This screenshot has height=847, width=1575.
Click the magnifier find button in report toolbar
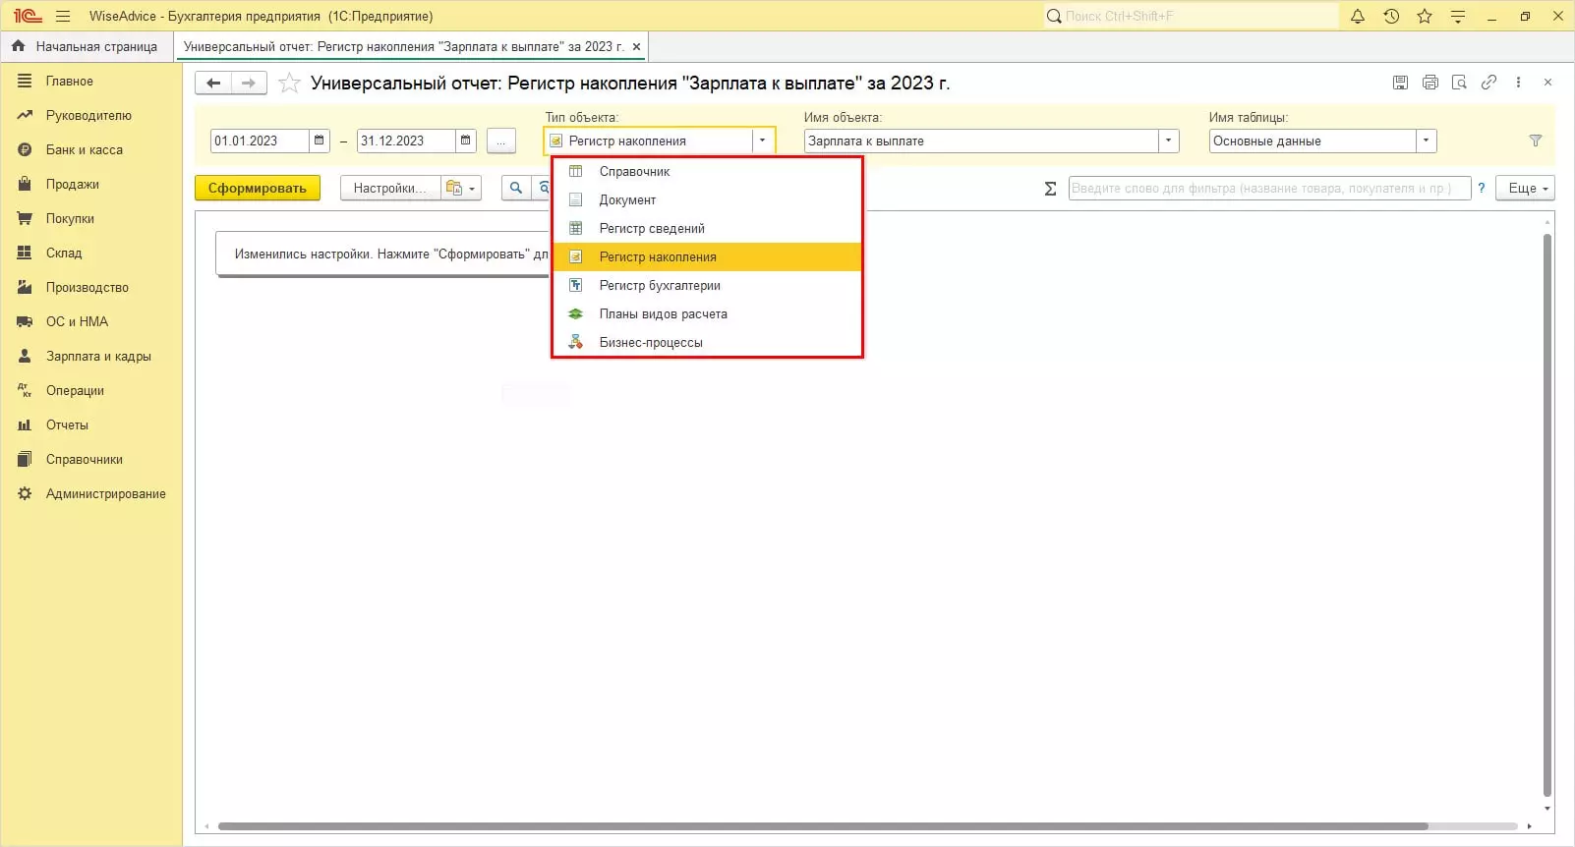(x=516, y=188)
